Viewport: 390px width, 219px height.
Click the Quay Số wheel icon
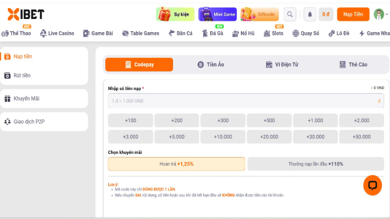[295, 33]
